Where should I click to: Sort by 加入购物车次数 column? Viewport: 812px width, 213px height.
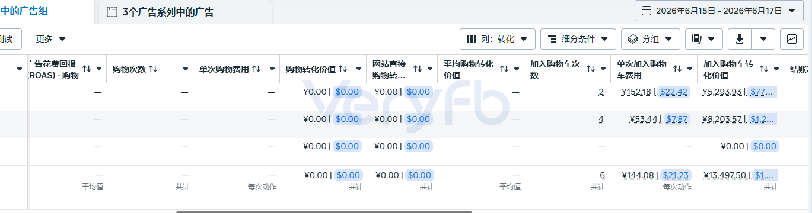[x=591, y=69]
